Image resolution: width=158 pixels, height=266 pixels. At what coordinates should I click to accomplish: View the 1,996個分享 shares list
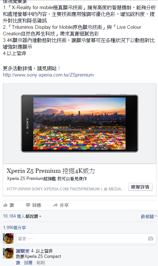[x=14, y=227]
